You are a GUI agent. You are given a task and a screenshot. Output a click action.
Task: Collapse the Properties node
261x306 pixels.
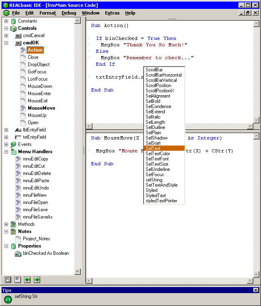pos(6,246)
